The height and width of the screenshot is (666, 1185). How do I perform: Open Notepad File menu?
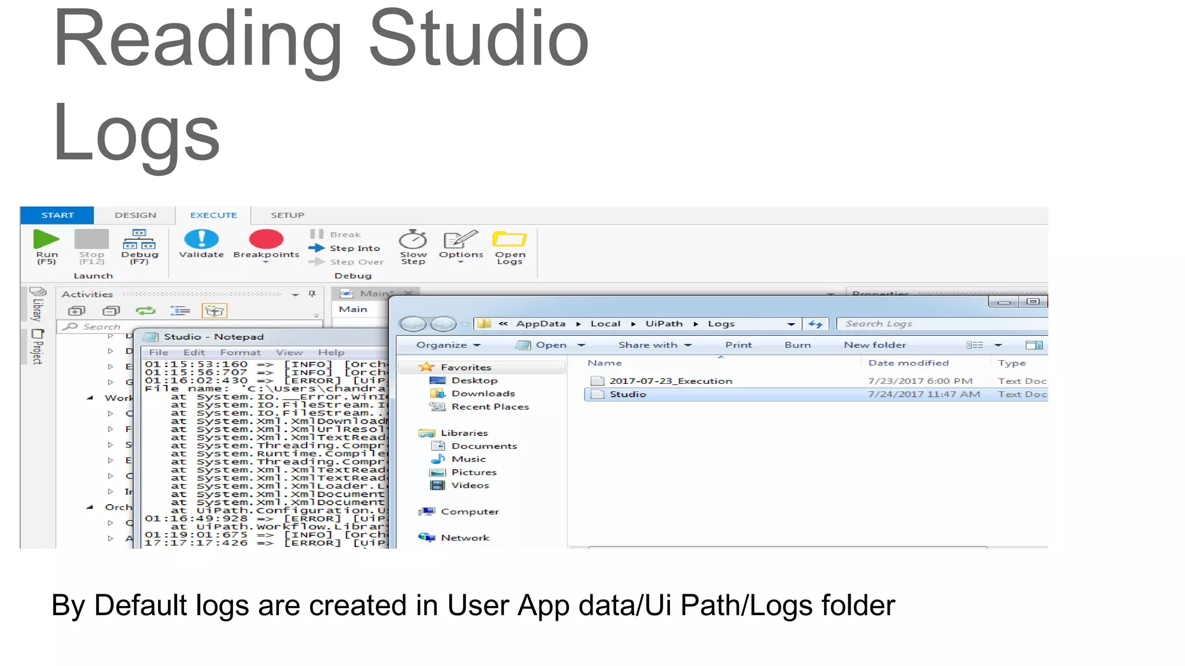(159, 352)
